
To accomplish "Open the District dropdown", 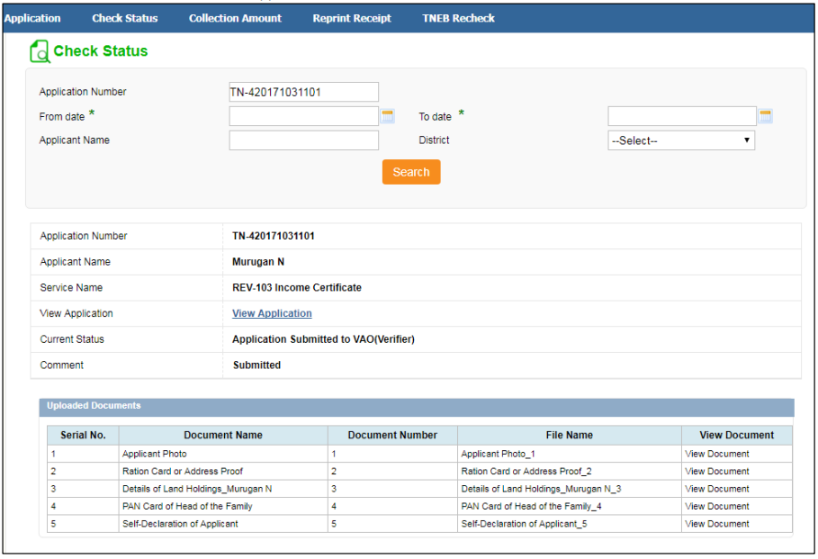I will pos(681,140).
